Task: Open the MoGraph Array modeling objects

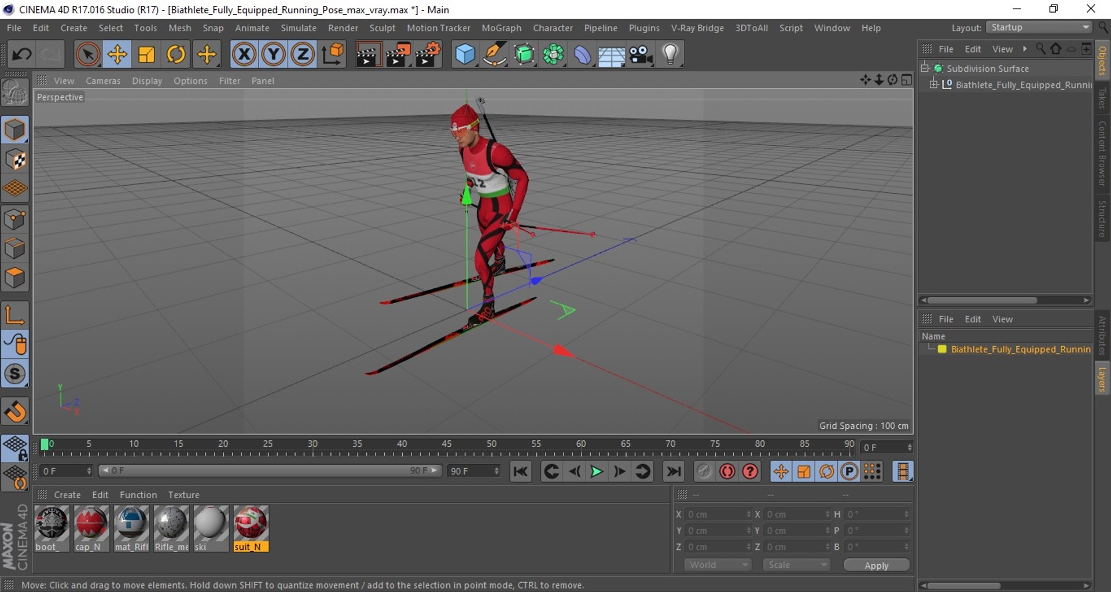Action: pyautogui.click(x=553, y=54)
